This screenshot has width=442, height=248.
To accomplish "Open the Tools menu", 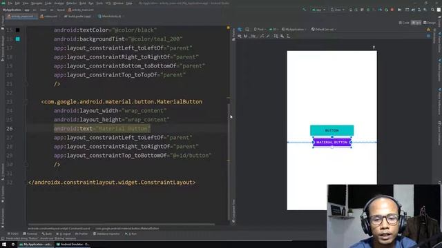I will point(99,3).
